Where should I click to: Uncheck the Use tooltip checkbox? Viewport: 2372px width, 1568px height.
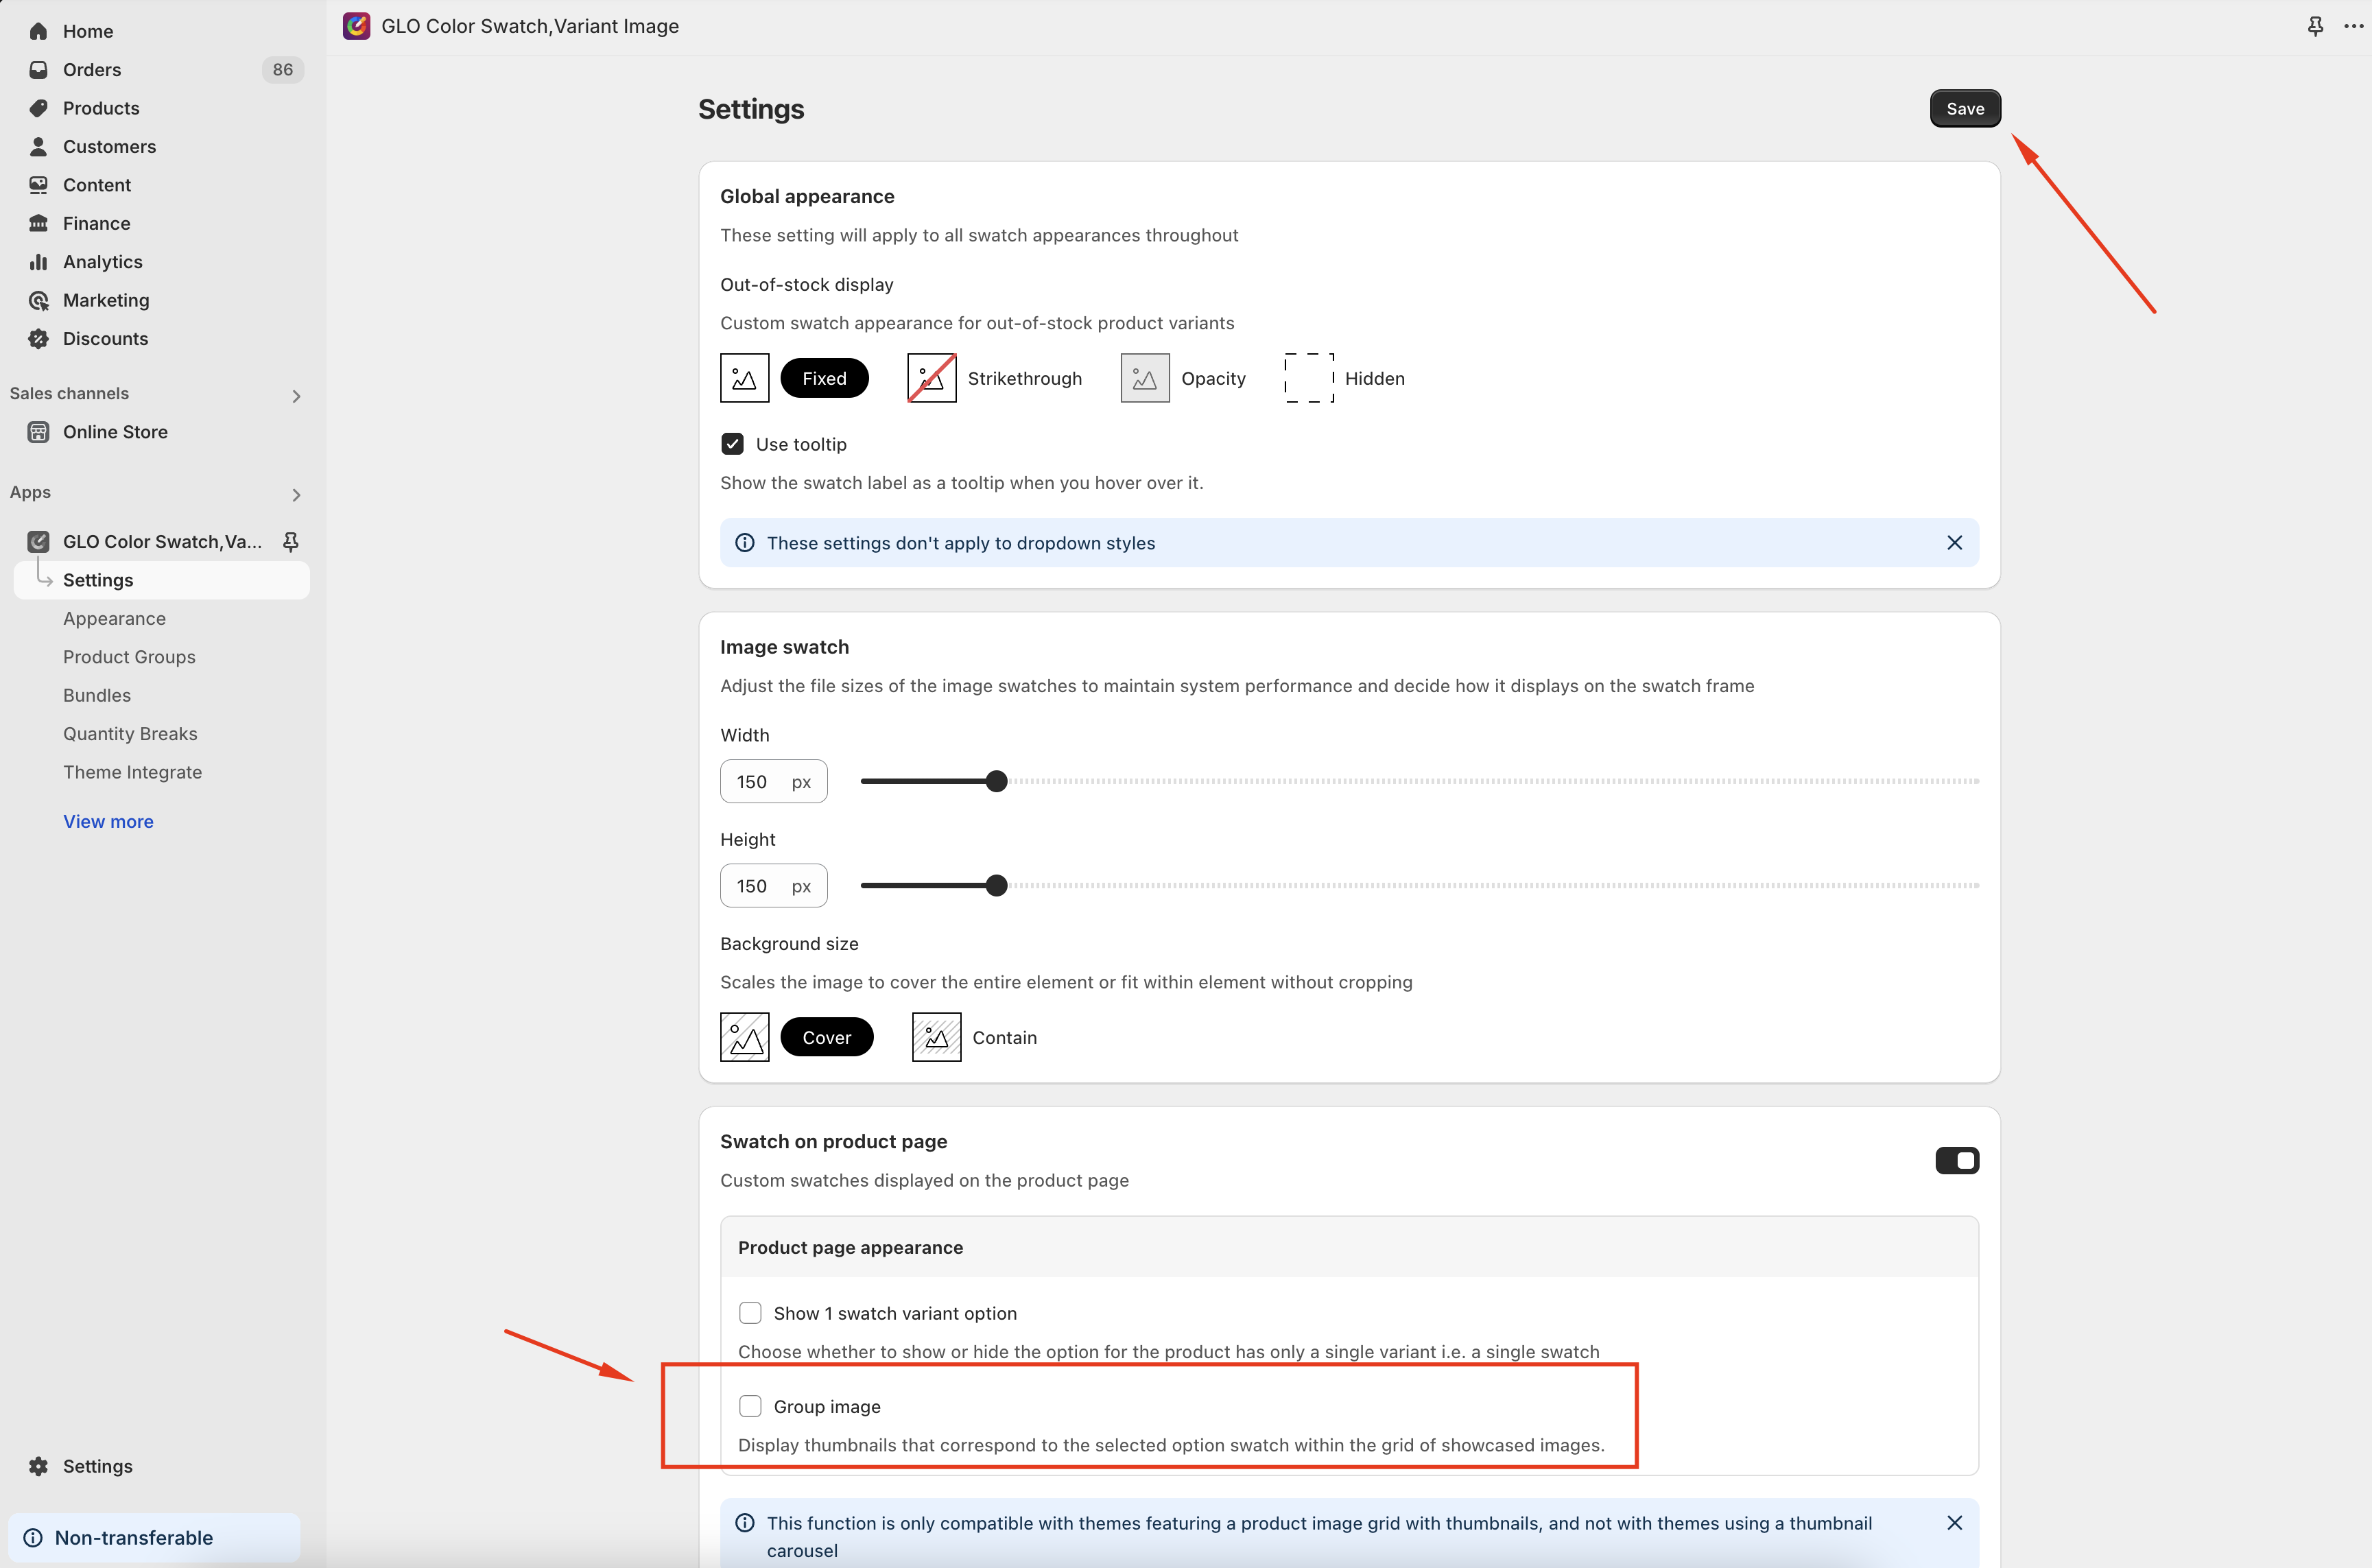tap(732, 444)
